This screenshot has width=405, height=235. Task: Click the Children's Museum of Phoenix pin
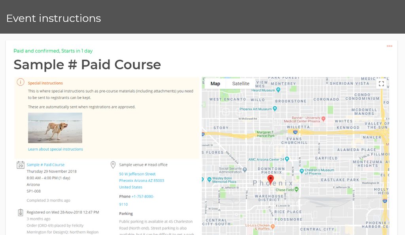click(301, 171)
